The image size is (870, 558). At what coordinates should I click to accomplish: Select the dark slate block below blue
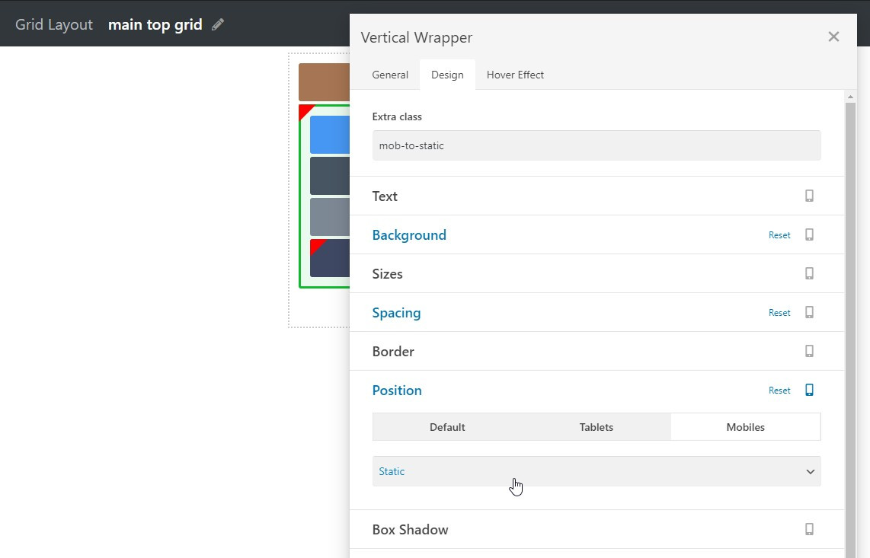point(330,175)
